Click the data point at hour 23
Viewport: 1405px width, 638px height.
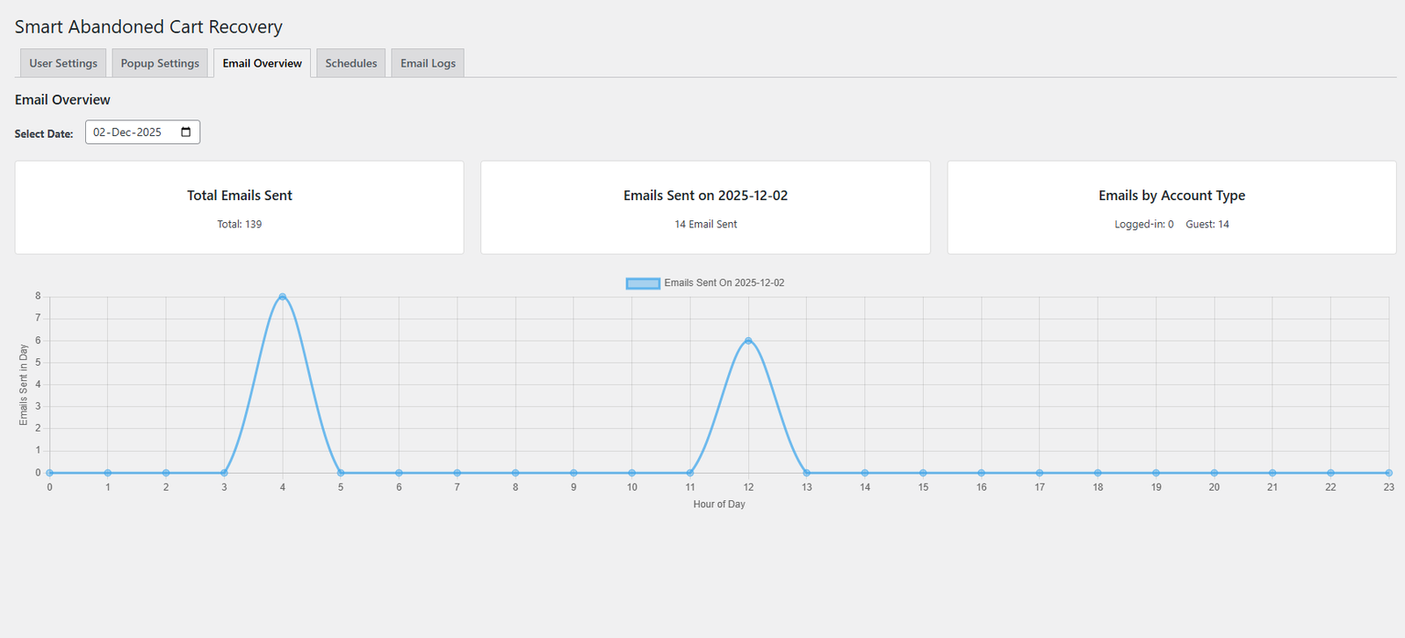1388,473
